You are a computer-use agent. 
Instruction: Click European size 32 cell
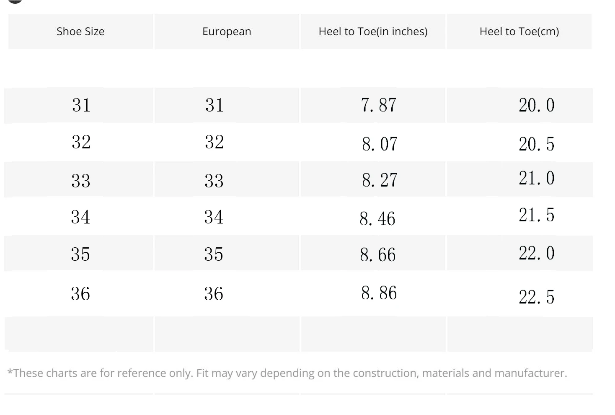214,142
